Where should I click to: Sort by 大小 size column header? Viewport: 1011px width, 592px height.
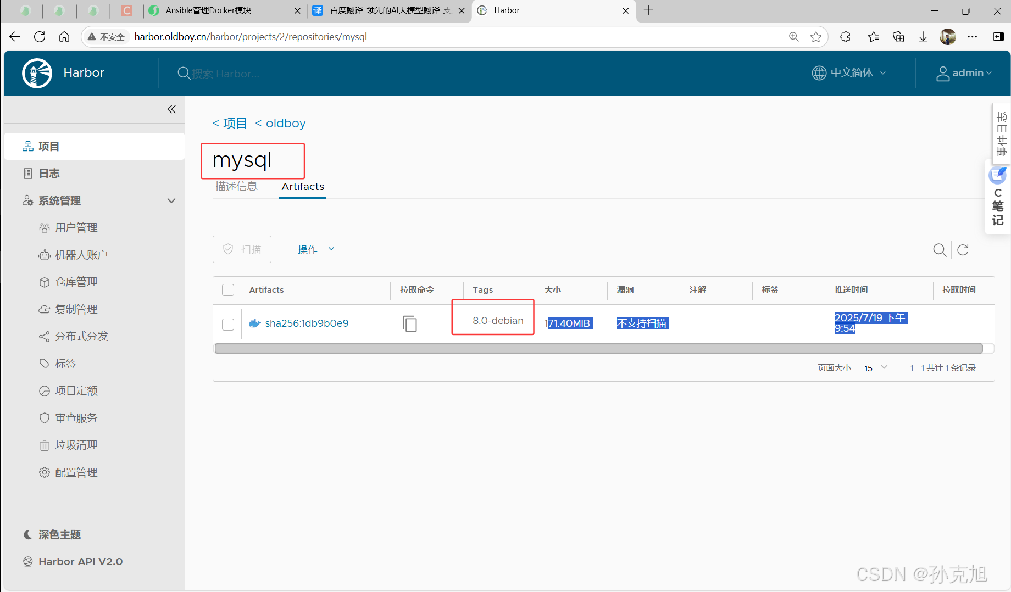(552, 290)
